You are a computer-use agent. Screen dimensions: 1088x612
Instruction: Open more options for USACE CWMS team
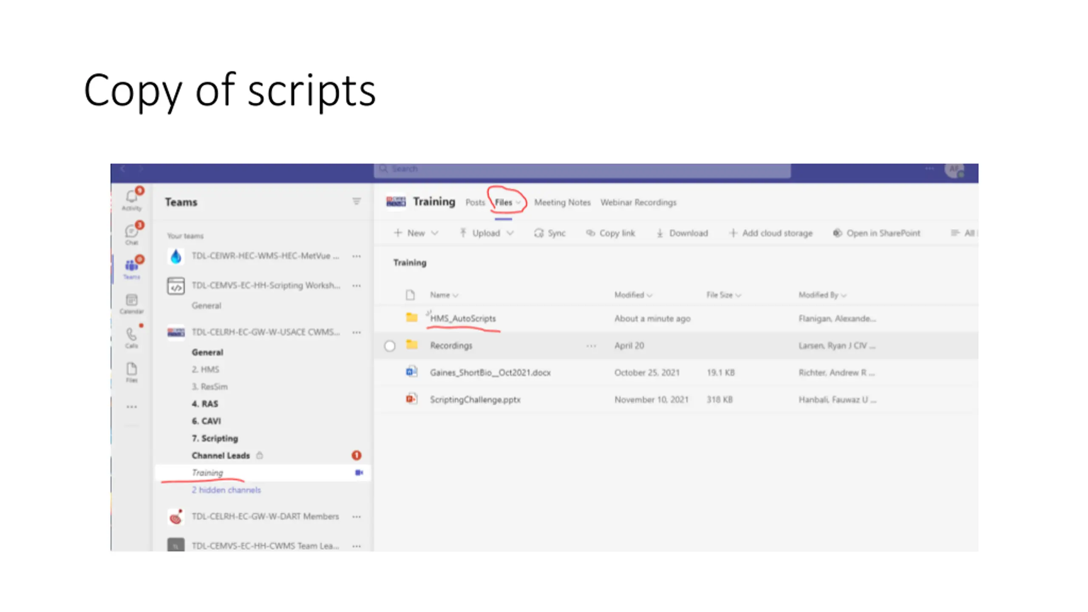point(357,332)
